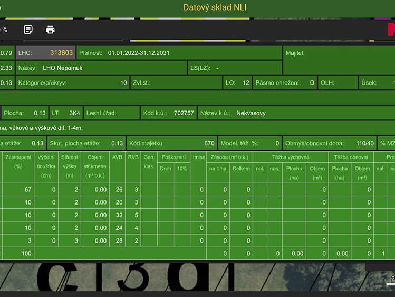Select the Zastoupení cell with 67

coord(18,190)
